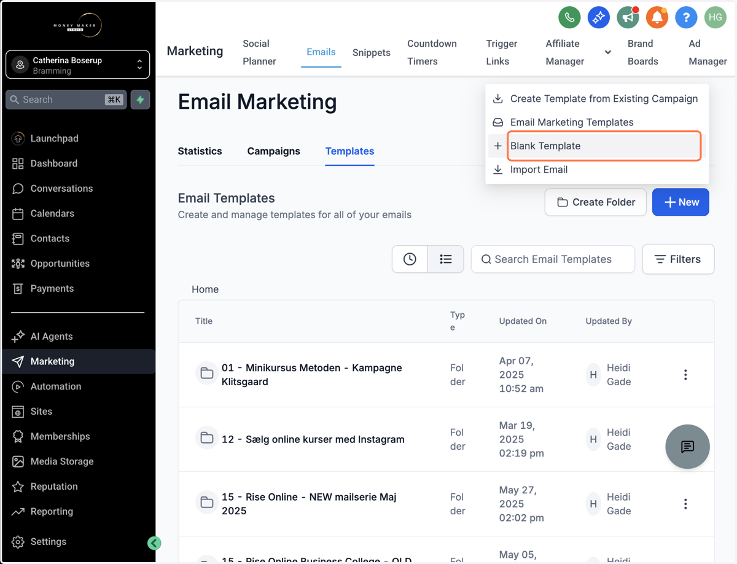Image resolution: width=737 pixels, height=564 pixels.
Task: Open the HG user avatar menu
Action: [716, 17]
